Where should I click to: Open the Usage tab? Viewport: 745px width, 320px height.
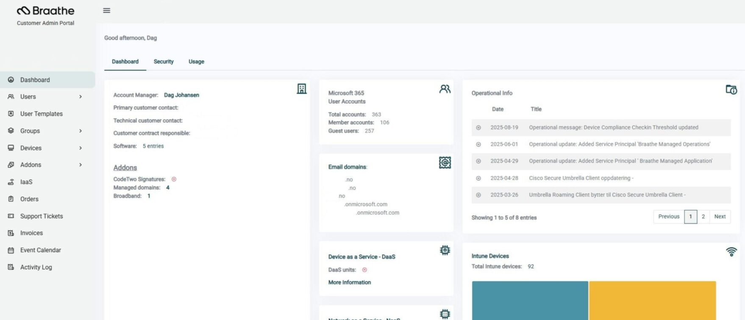click(x=196, y=62)
